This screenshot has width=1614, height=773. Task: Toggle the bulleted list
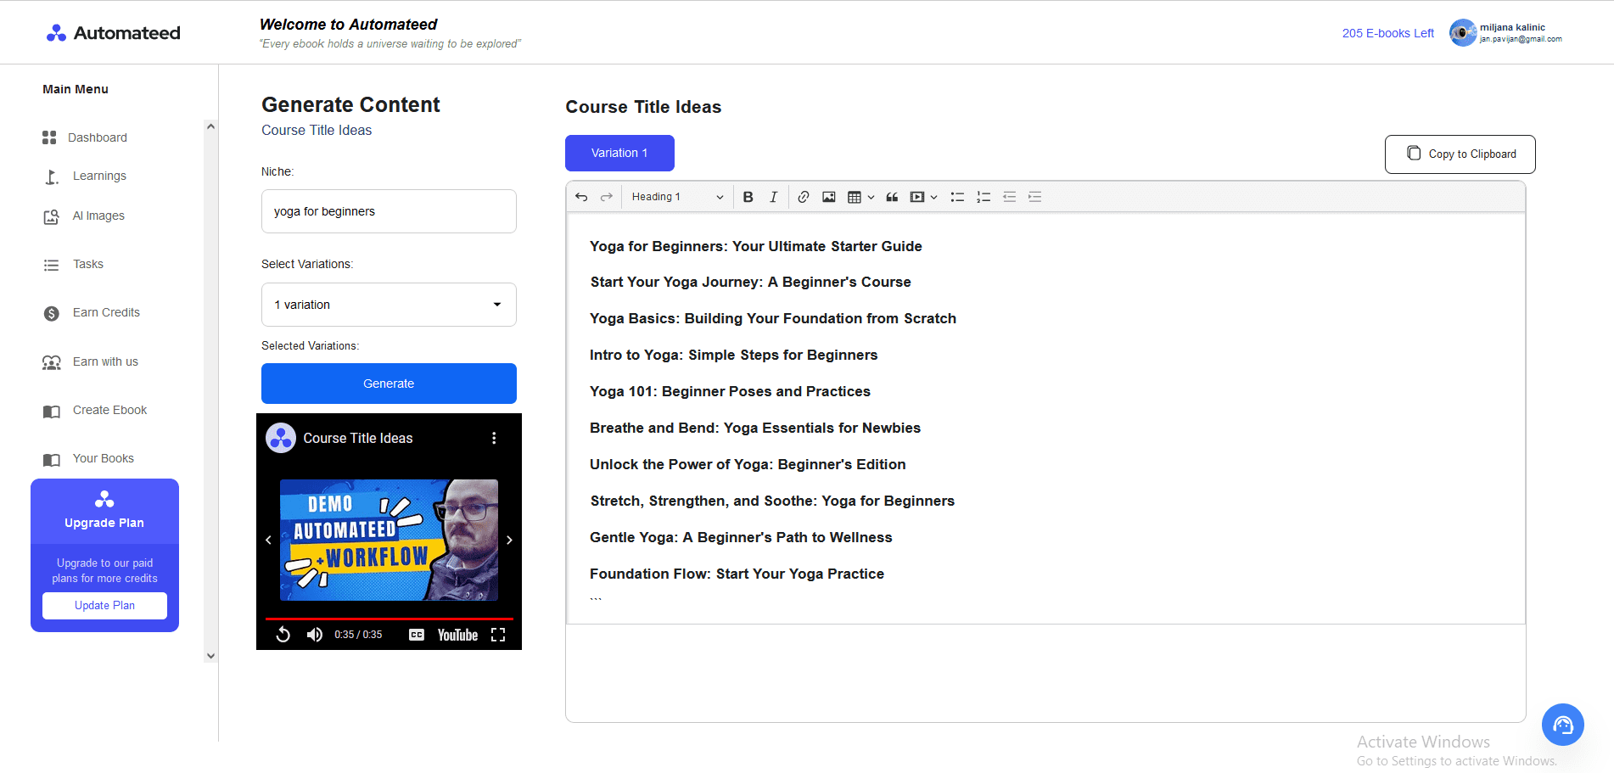point(957,196)
